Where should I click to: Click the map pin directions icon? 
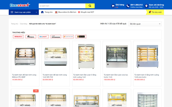coord(146,6)
